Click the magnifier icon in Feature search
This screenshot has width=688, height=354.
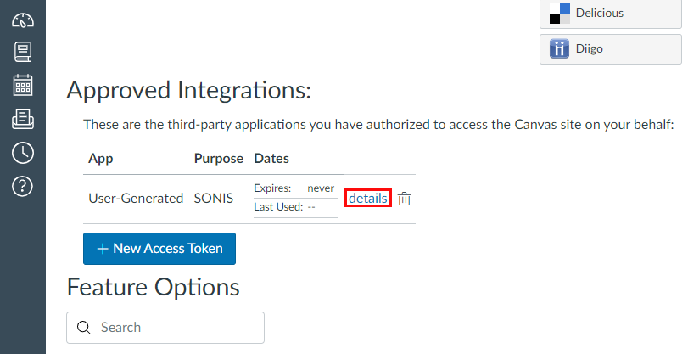coord(84,328)
